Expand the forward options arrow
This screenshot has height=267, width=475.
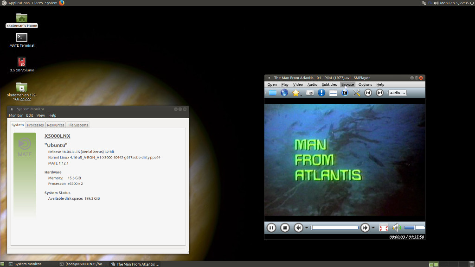point(373,228)
